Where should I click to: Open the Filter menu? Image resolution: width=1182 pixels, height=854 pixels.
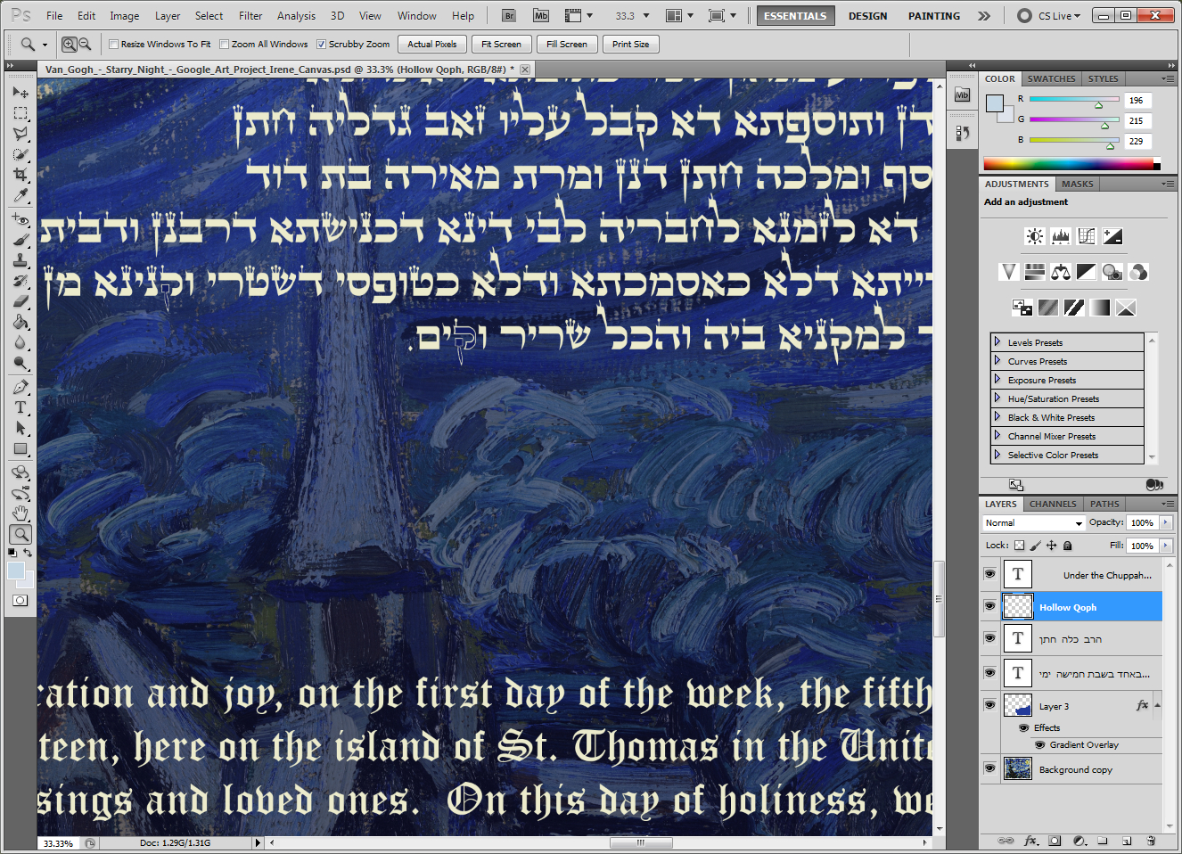click(x=250, y=16)
